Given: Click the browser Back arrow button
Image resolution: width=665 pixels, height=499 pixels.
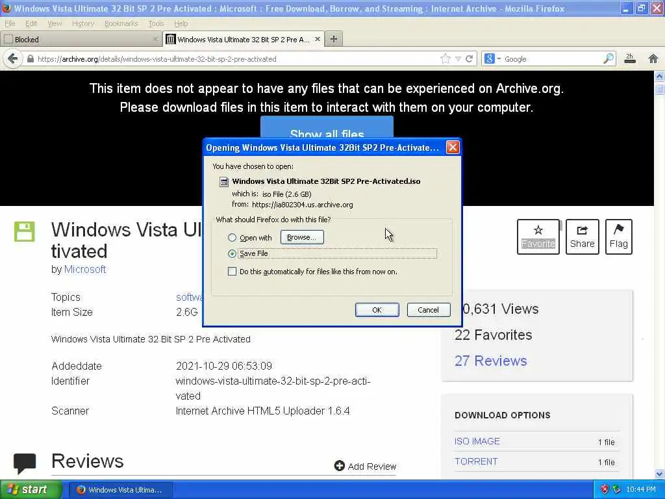Looking at the screenshot, I should [13, 58].
